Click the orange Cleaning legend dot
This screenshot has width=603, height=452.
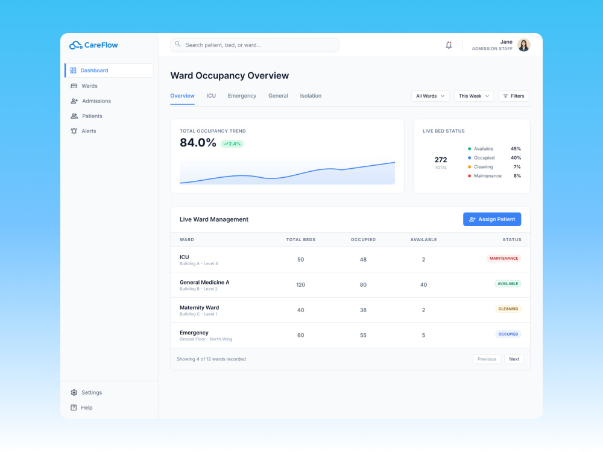coord(469,167)
